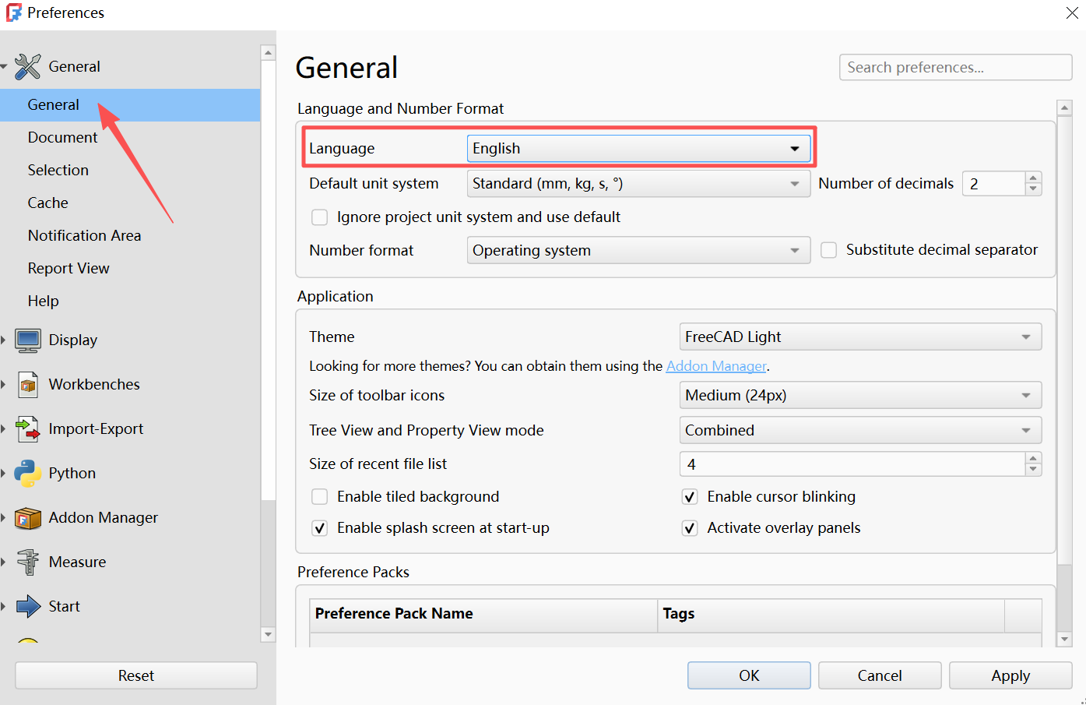Click the General wrench and screwdriver icon
1086x705 pixels.
[x=28, y=66]
